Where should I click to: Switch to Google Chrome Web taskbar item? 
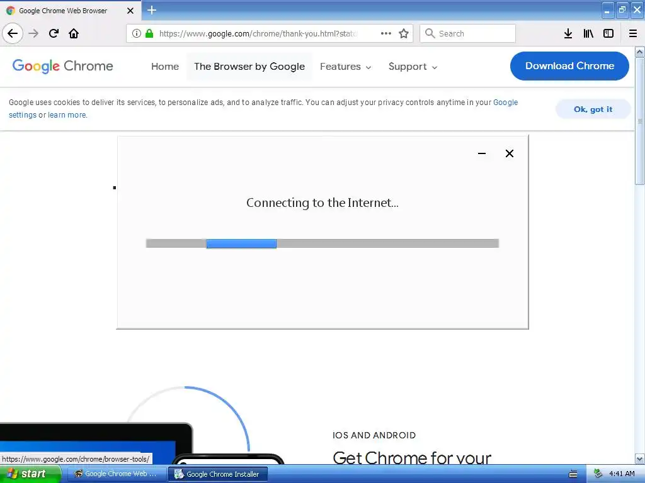click(116, 474)
